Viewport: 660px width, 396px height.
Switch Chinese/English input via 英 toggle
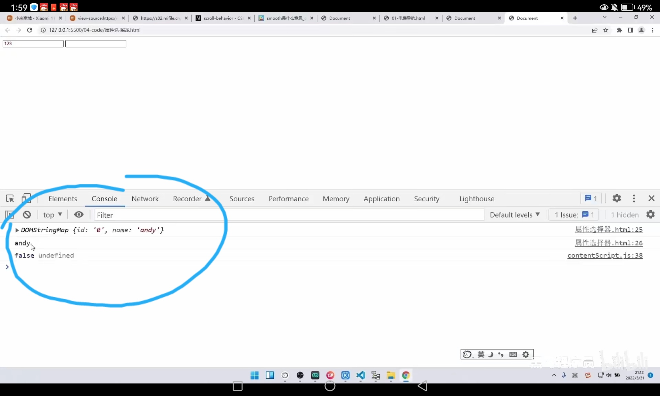point(480,354)
